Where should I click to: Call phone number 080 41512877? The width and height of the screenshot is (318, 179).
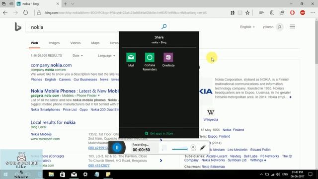pos(99,166)
